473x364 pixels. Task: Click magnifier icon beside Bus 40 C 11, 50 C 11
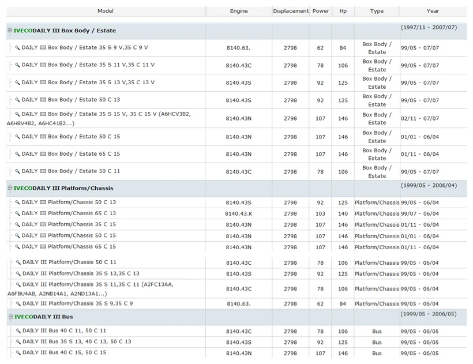click(x=18, y=331)
